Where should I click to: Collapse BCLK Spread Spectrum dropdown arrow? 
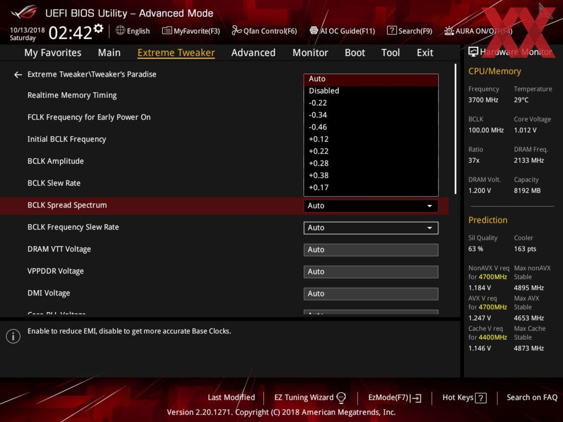pos(430,206)
